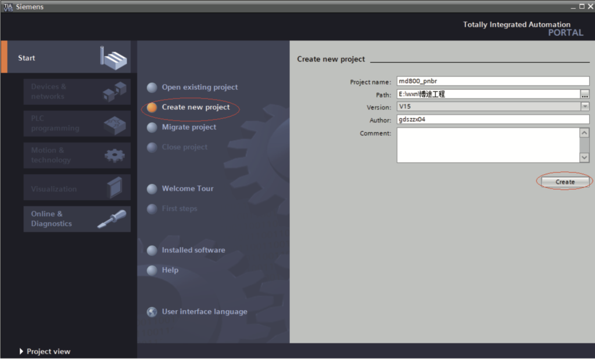Click the bullet icon beside Open existing project

[152, 88]
